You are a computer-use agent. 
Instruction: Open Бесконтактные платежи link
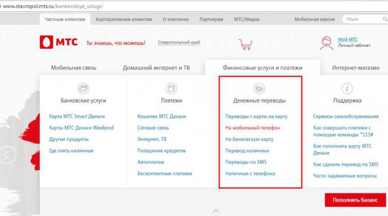click(x=165, y=173)
